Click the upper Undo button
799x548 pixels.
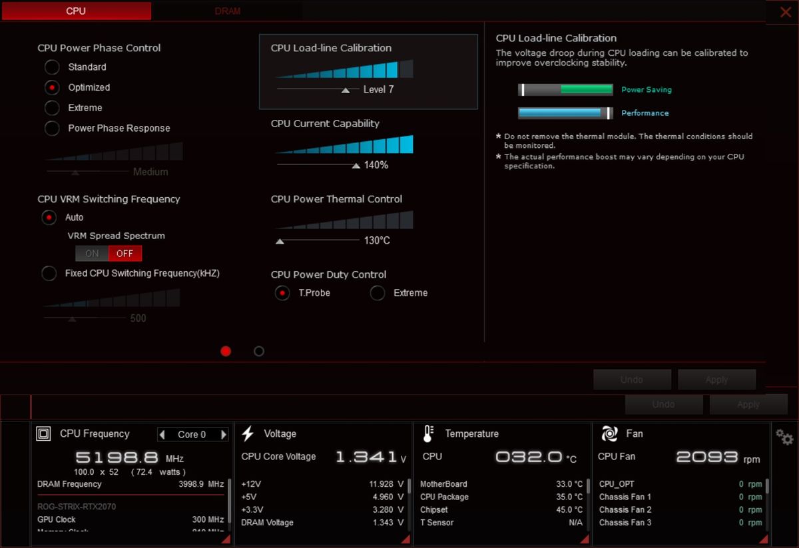(x=632, y=380)
